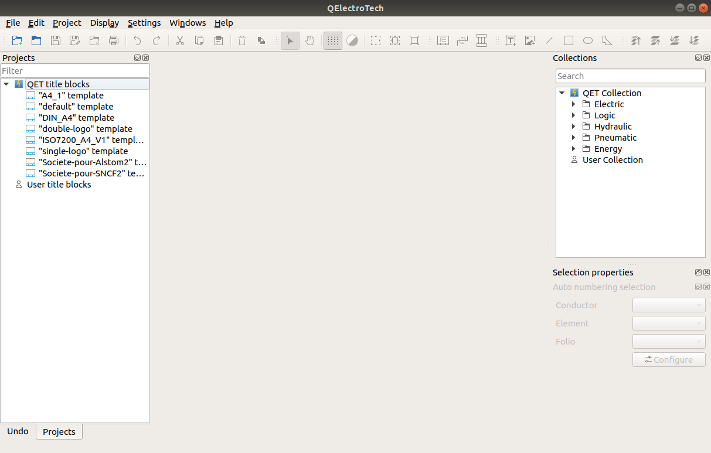The width and height of the screenshot is (711, 453).
Task: Open the Project menu
Action: coord(67,23)
